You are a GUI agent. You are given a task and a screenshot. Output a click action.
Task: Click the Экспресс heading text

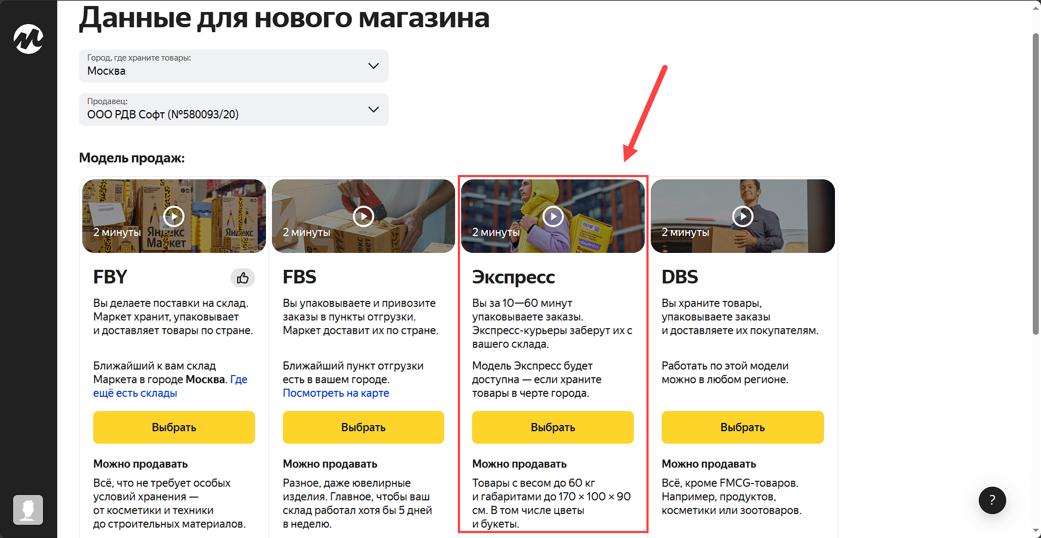click(x=513, y=277)
